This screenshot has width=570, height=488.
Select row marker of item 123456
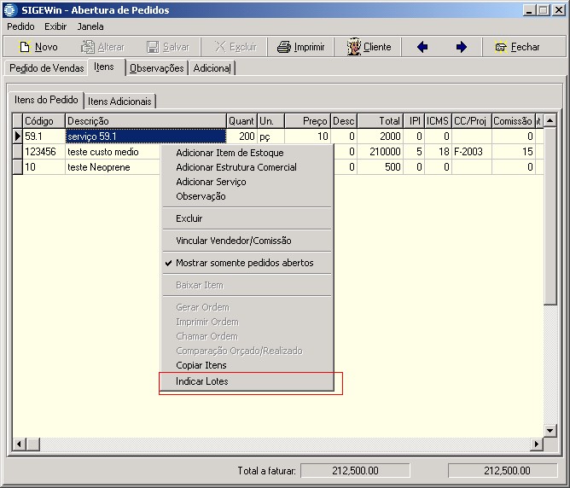pyautogui.click(x=17, y=152)
